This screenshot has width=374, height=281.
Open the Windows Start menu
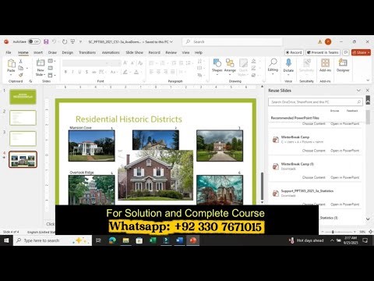(6, 240)
